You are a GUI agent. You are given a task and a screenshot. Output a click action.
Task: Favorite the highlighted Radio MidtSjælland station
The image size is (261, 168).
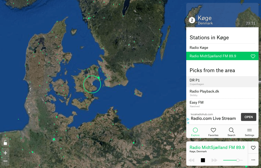point(253,56)
